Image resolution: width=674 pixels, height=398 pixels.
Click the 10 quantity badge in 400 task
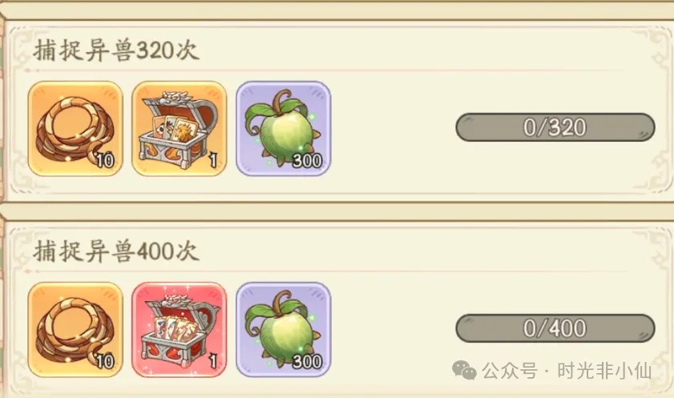[104, 361]
